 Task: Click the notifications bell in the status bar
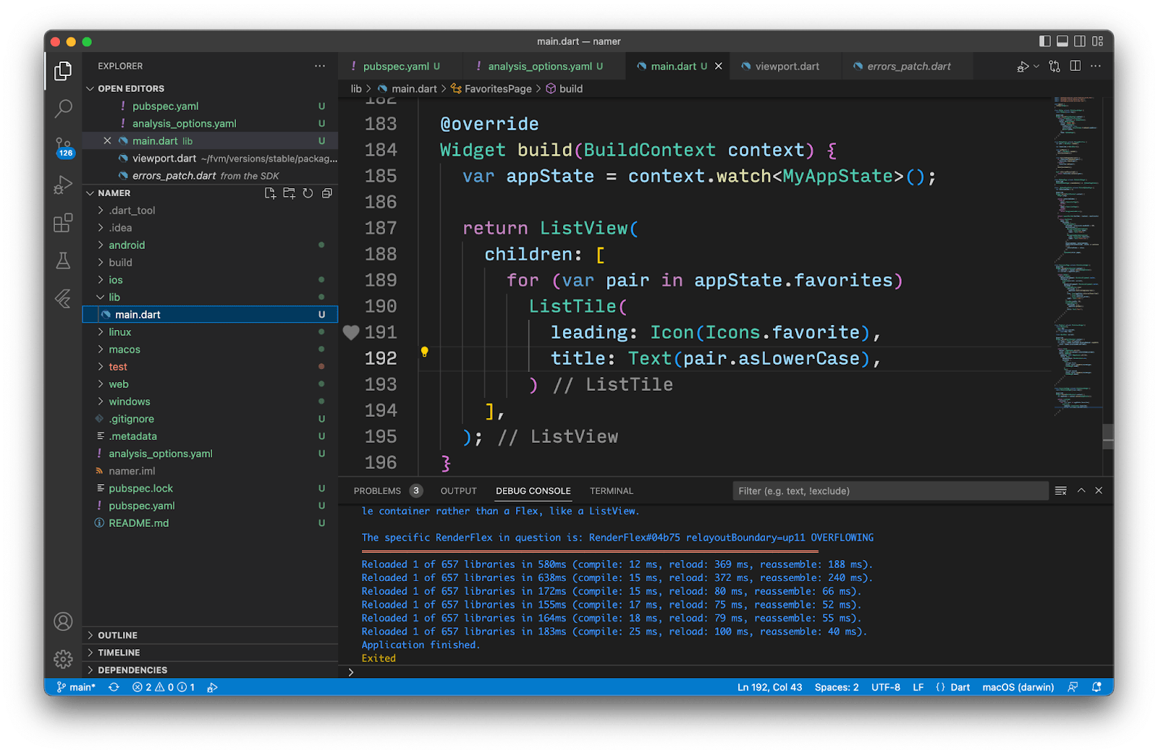pyautogui.click(x=1096, y=687)
